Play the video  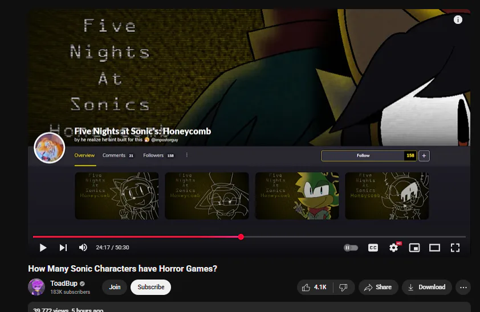[x=43, y=248]
